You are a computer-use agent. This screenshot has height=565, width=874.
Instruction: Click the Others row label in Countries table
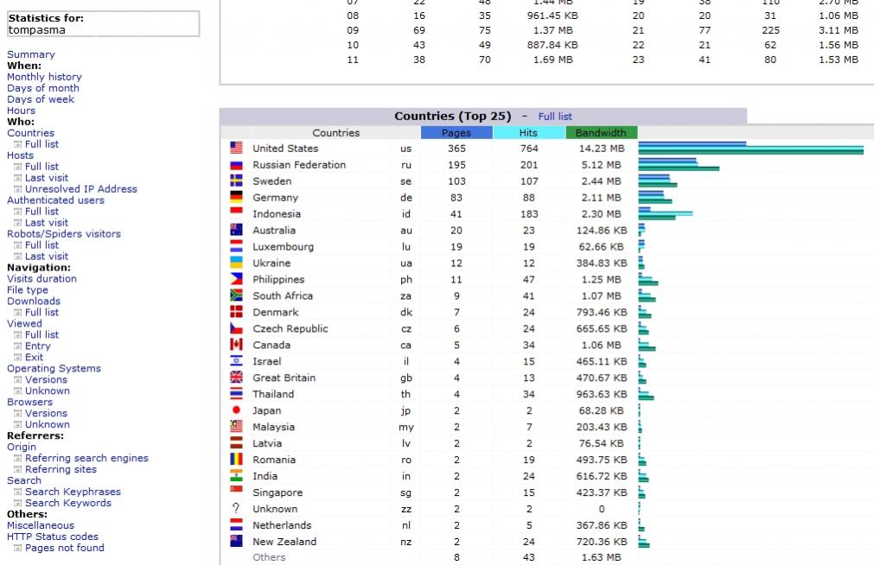pyautogui.click(x=269, y=557)
